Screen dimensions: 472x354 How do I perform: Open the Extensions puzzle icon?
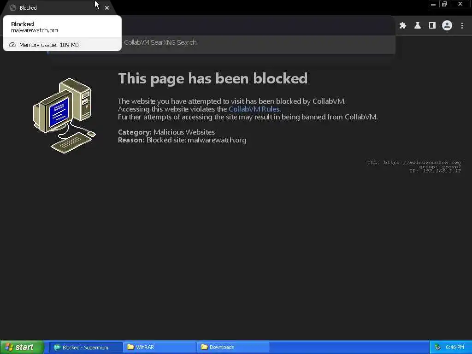[403, 26]
